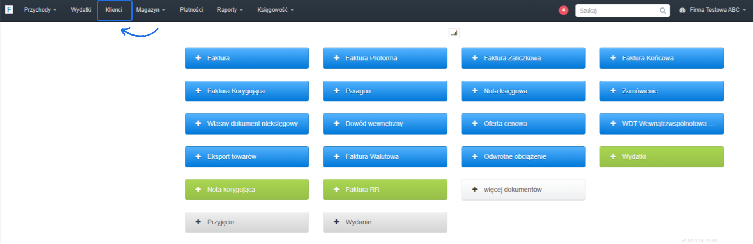Add Własny dokument nieksięgowy
Image resolution: width=753 pixels, height=244 pixels.
[x=247, y=124]
